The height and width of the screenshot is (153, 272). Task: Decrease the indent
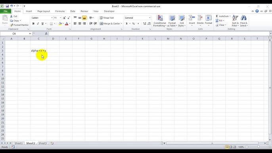(91, 23)
